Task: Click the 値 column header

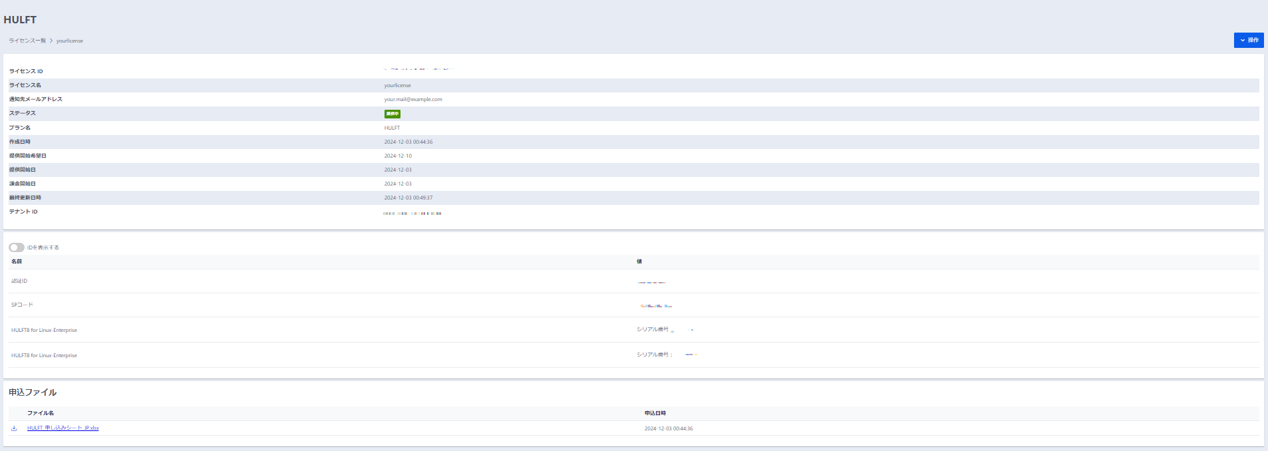Action: [639, 261]
